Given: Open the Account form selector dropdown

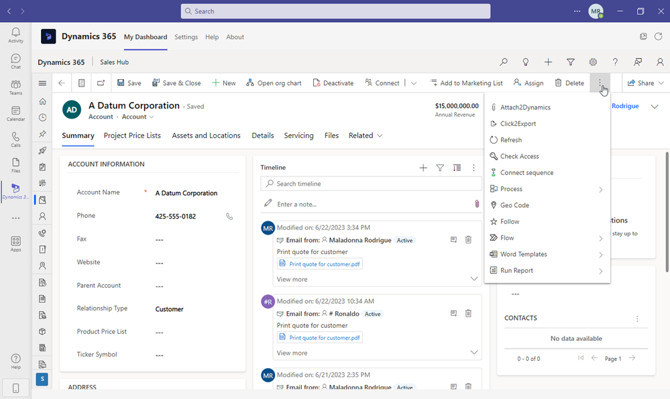Looking at the screenshot, I should click(138, 117).
